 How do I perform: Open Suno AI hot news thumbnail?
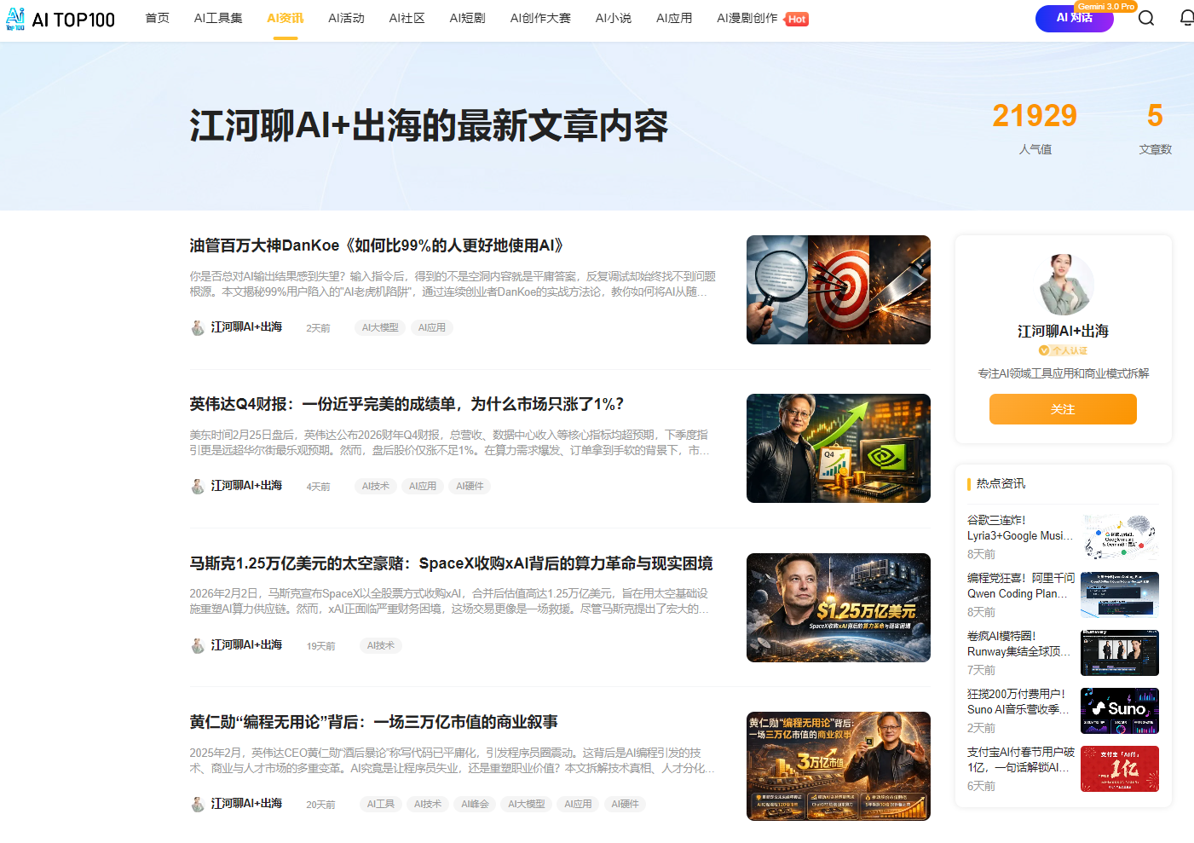click(1119, 711)
